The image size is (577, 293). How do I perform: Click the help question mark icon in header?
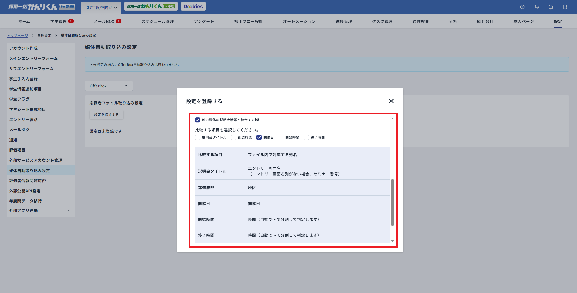point(522,7)
